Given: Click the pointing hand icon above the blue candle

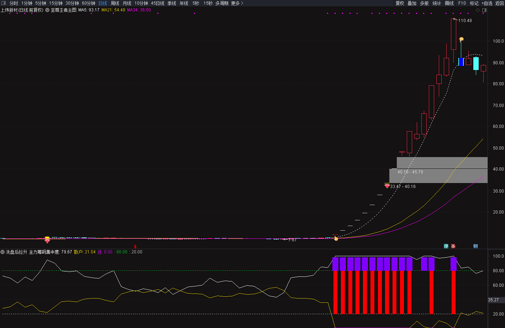Looking at the screenshot, I should [461, 39].
